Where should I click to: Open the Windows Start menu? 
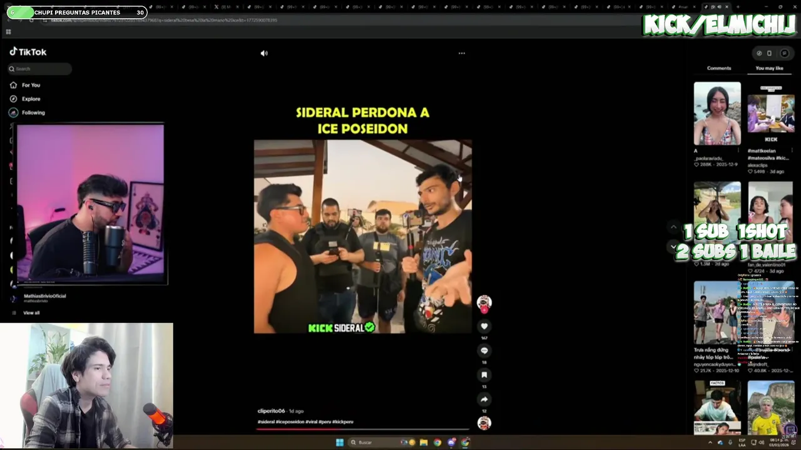click(339, 442)
